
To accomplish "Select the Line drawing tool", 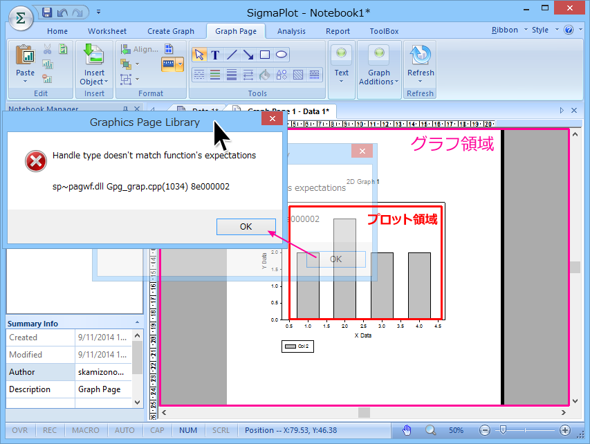I will [x=232, y=55].
